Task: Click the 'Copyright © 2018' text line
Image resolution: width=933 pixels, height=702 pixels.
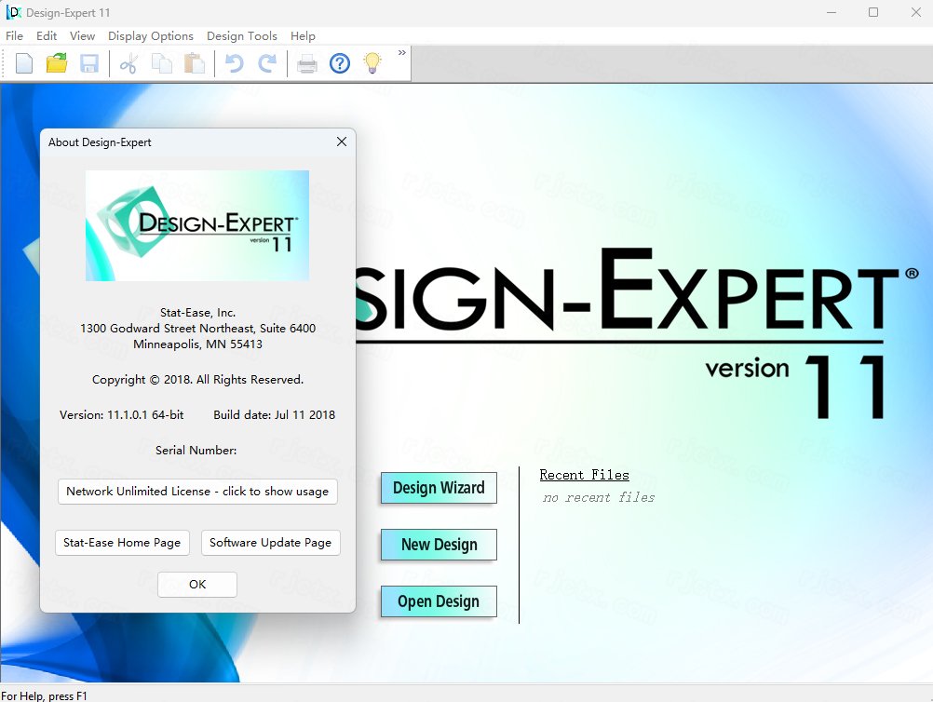Action: click(x=197, y=380)
